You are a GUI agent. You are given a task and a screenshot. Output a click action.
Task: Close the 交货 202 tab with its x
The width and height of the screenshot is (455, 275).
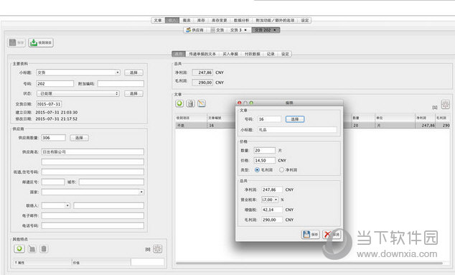coord(275,30)
